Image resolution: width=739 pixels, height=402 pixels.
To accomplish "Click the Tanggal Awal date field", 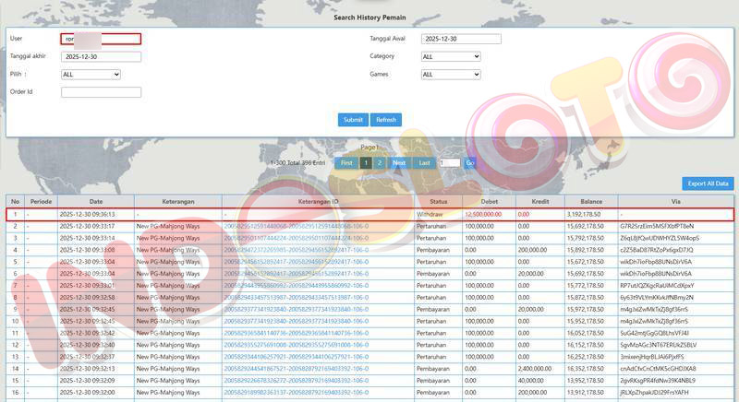I will click(460, 39).
